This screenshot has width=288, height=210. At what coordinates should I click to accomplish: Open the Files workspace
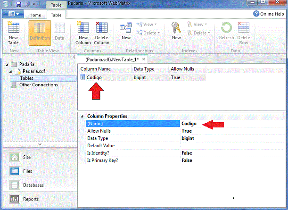pos(28,171)
